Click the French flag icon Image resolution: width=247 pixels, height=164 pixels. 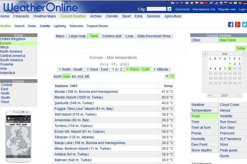[x=187, y=3]
